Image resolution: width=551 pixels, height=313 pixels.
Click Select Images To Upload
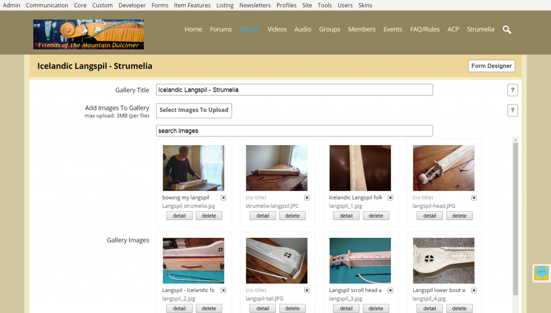tap(194, 110)
